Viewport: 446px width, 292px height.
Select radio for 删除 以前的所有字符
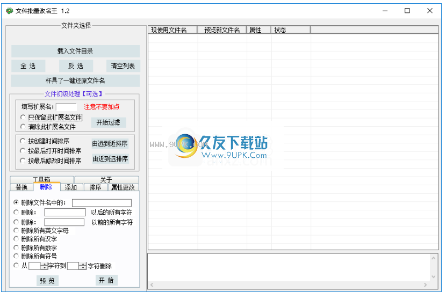(16, 222)
